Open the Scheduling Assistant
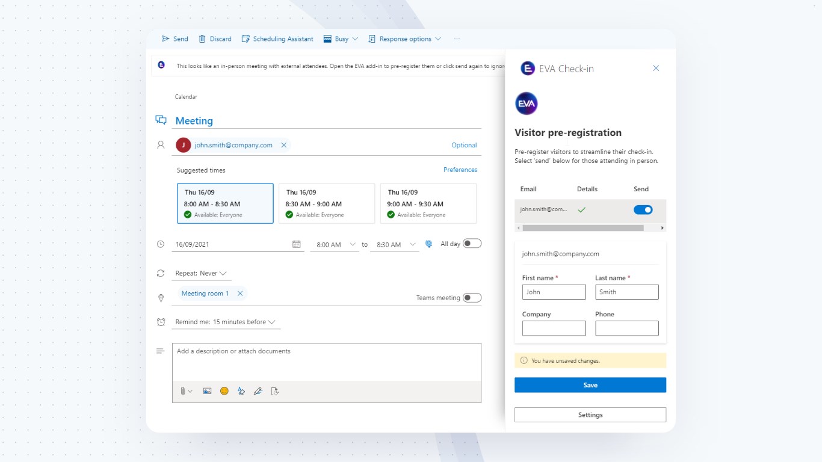This screenshot has height=462, width=822. tap(277, 38)
